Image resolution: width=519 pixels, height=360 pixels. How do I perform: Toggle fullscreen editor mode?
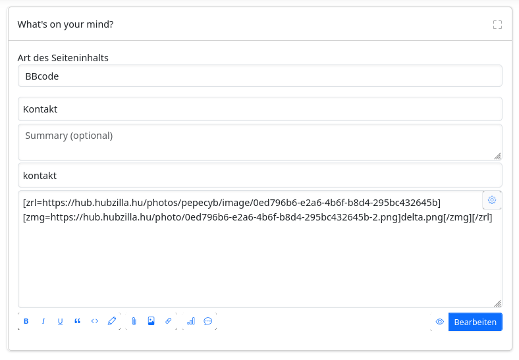point(497,25)
